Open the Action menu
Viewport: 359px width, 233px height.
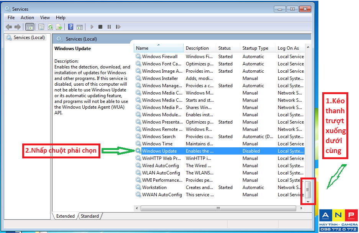click(27, 18)
